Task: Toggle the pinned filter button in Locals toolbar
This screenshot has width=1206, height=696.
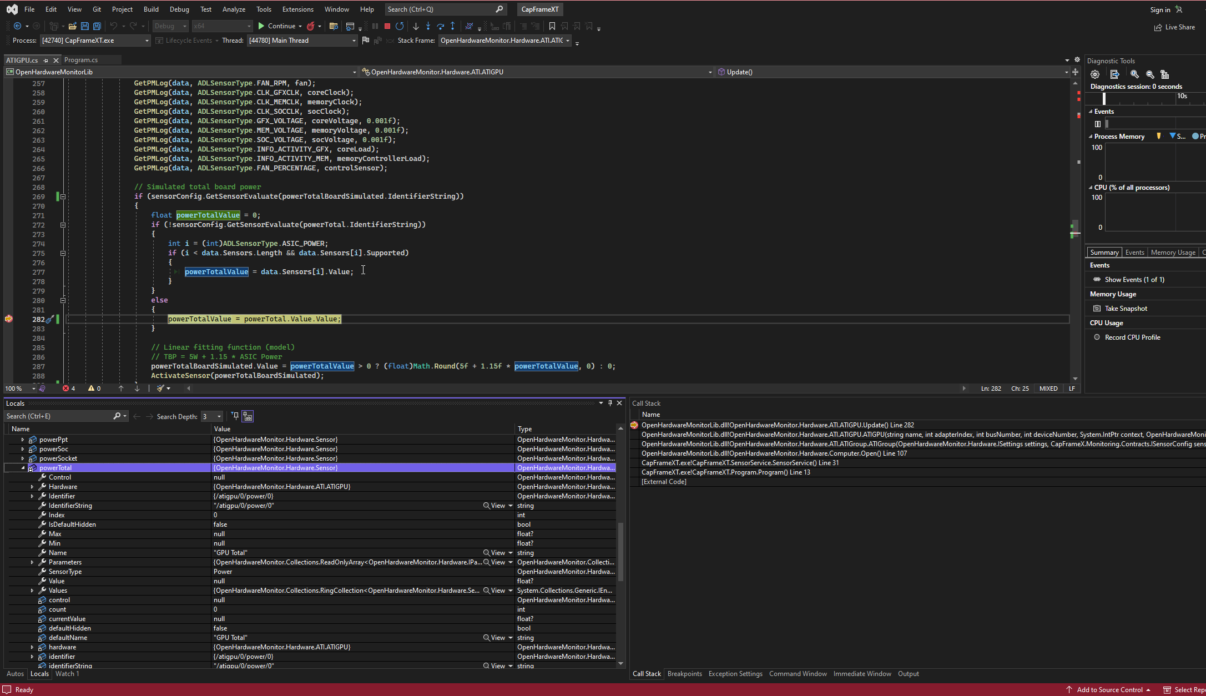Action: click(235, 416)
